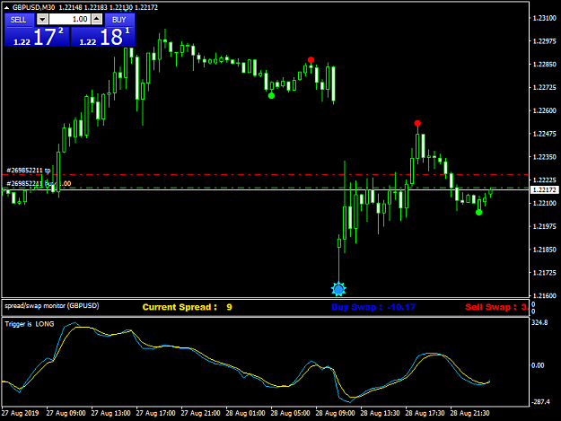Click the -287.4 oscillator scale value
This screenshot has width=561, height=421.
click(540, 402)
